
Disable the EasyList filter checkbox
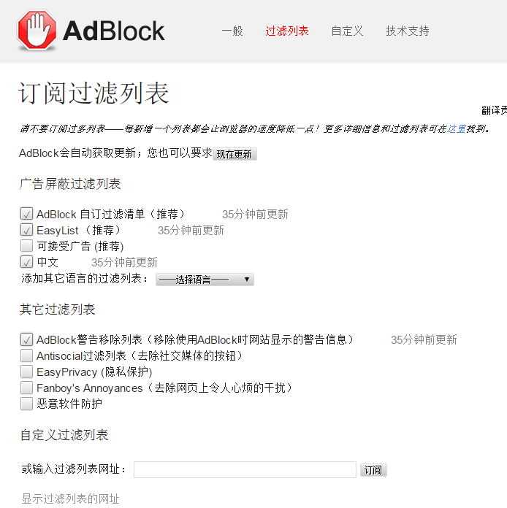click(27, 231)
